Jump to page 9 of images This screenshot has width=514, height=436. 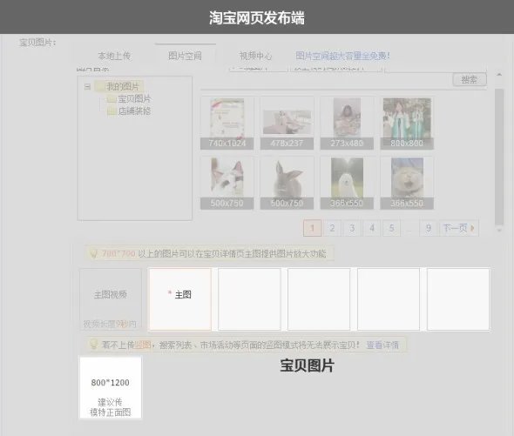428,228
